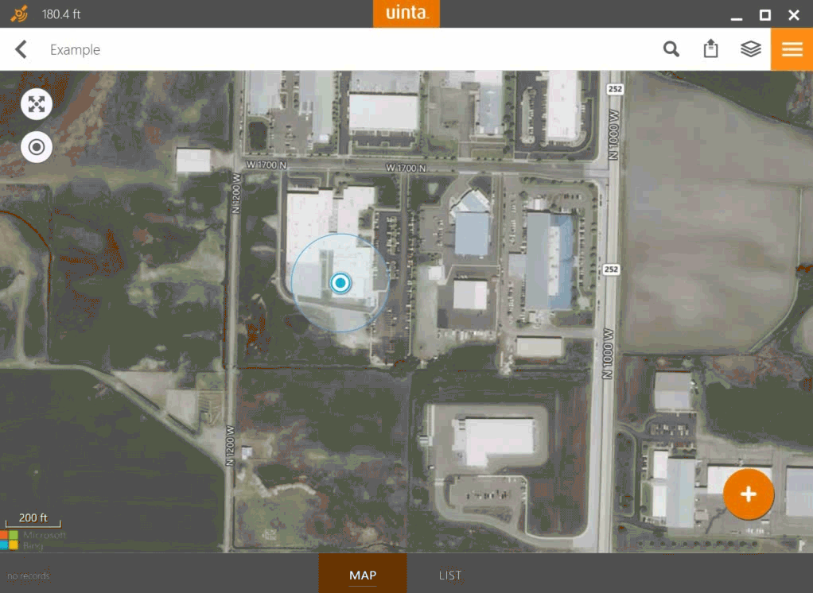
Task: Click the share/export icon
Action: (x=710, y=49)
